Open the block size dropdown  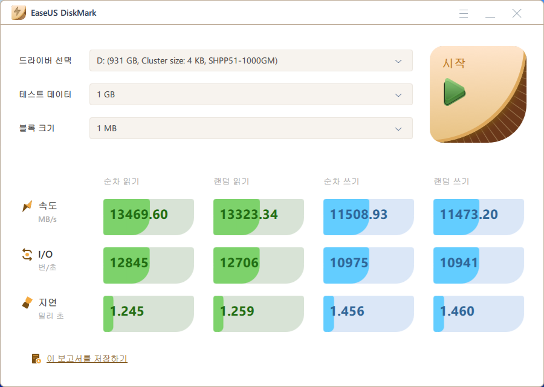click(251, 128)
